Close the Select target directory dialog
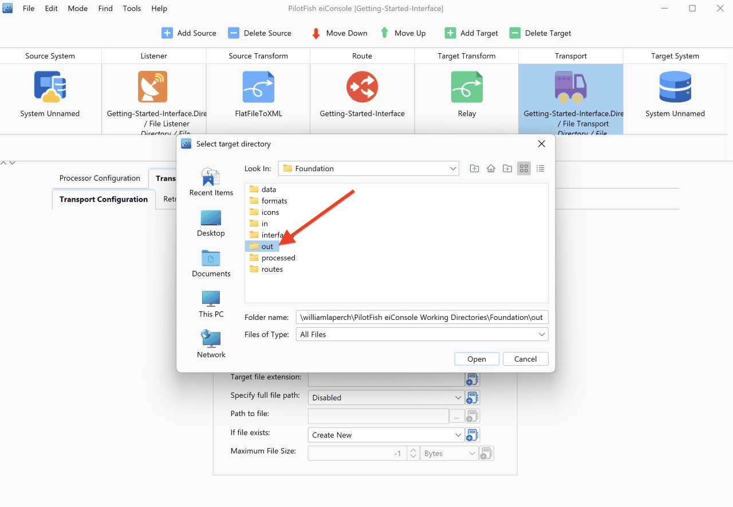The height and width of the screenshot is (507, 733). tap(542, 144)
